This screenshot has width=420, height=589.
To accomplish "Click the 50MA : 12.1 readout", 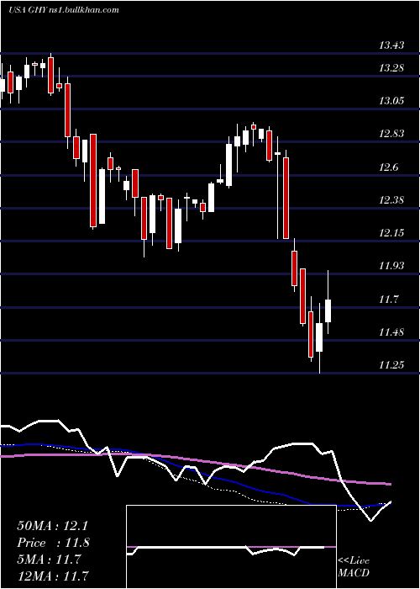I will pyautogui.click(x=52, y=526).
